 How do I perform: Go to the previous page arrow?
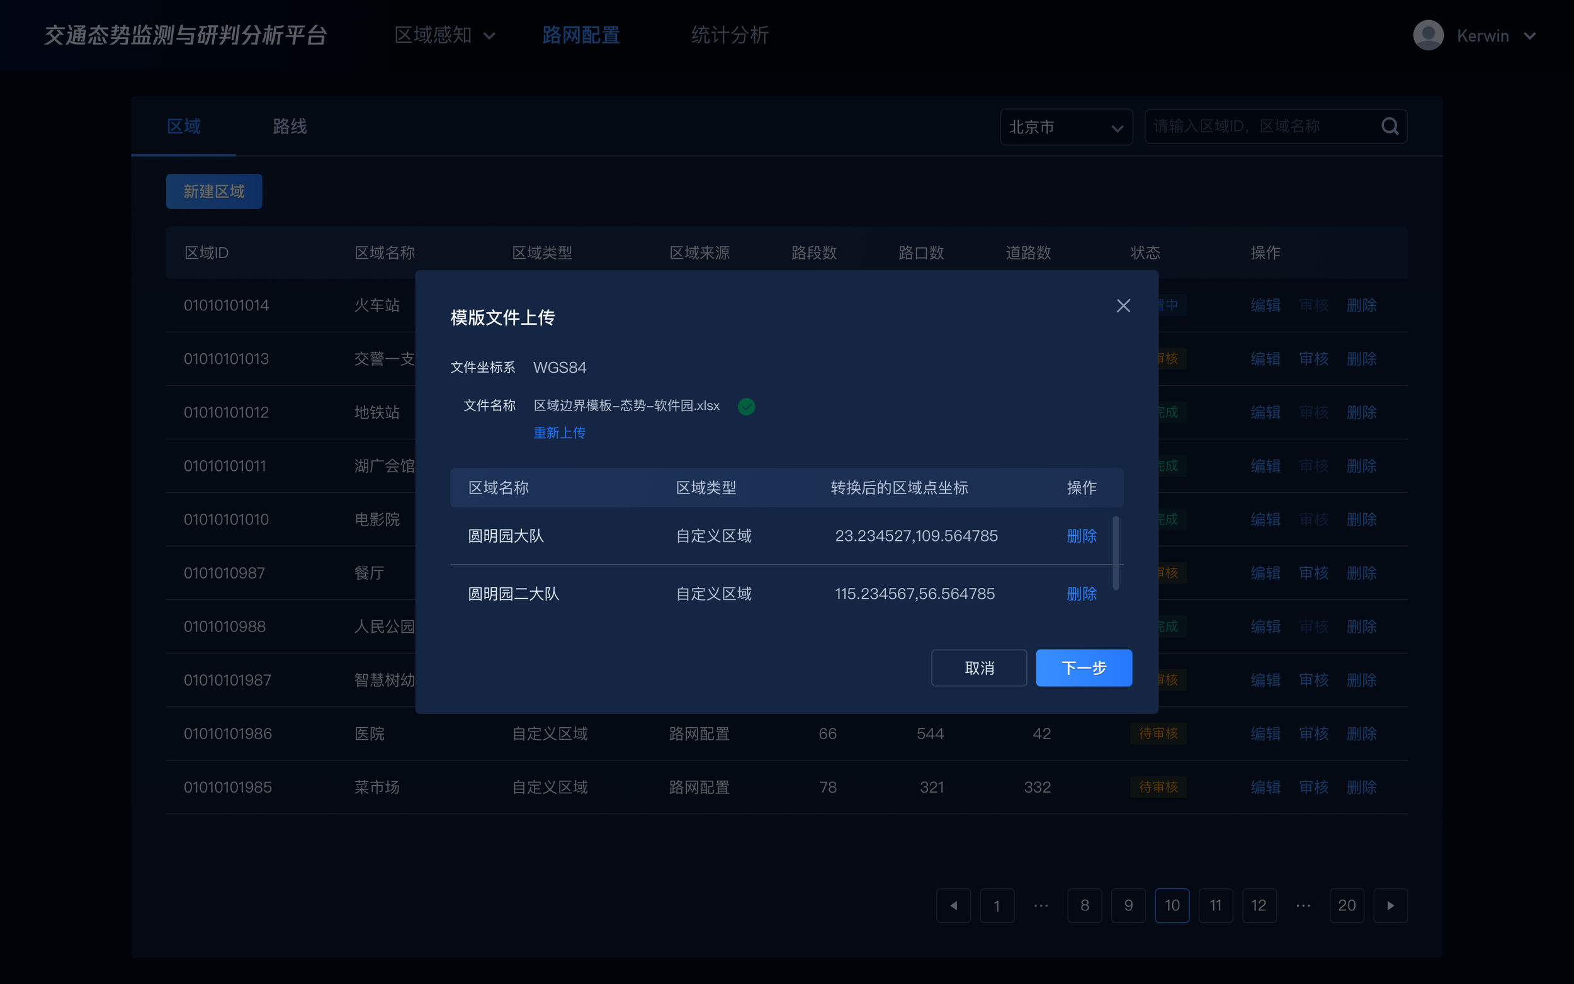(x=953, y=905)
